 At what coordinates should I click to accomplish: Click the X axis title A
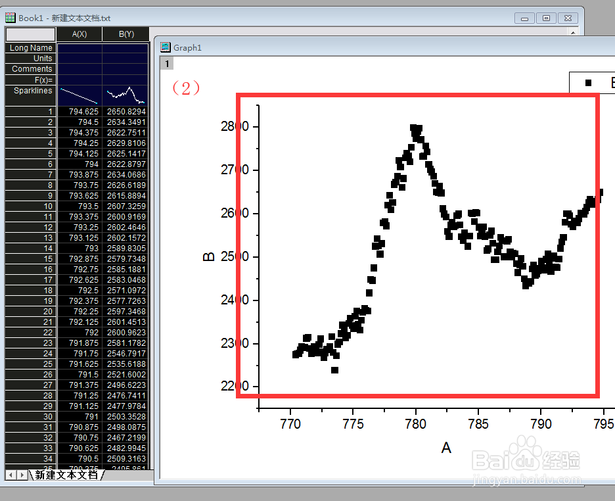click(x=446, y=448)
